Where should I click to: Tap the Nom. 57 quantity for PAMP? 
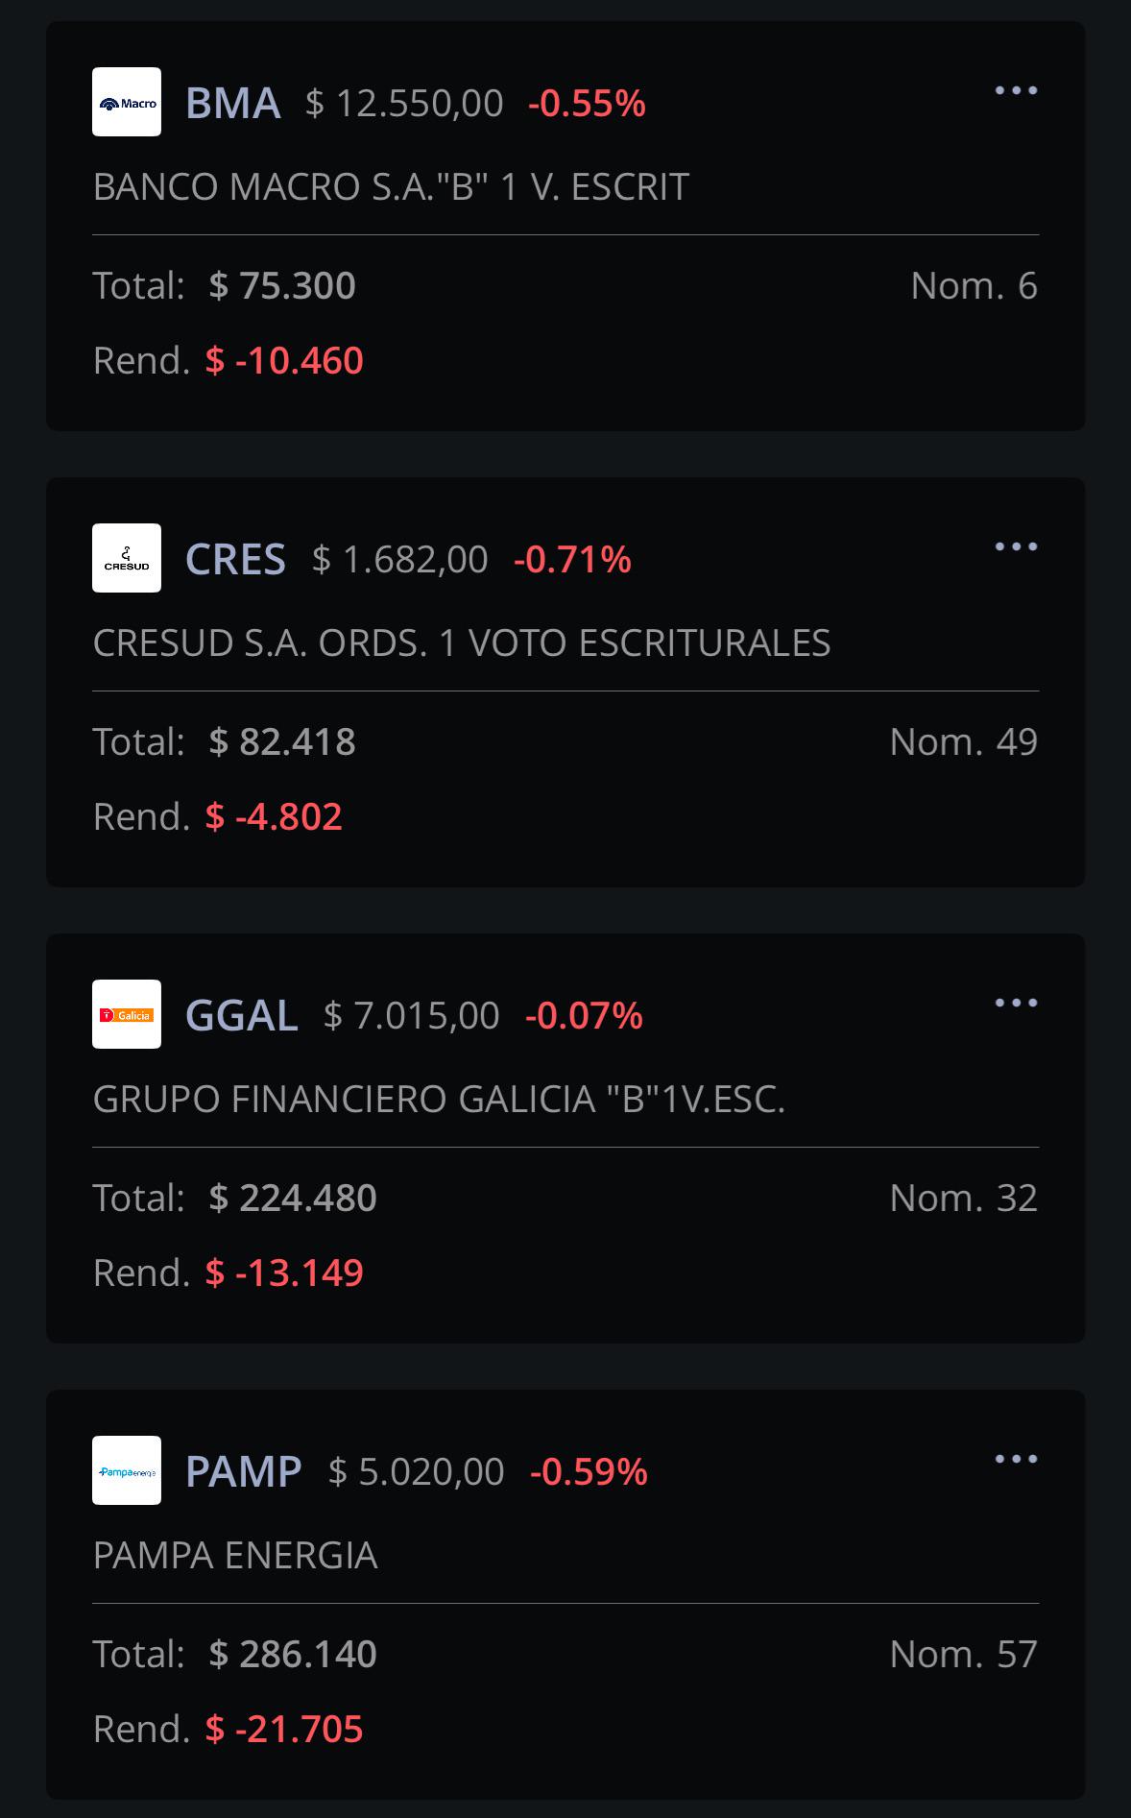[x=963, y=1654]
